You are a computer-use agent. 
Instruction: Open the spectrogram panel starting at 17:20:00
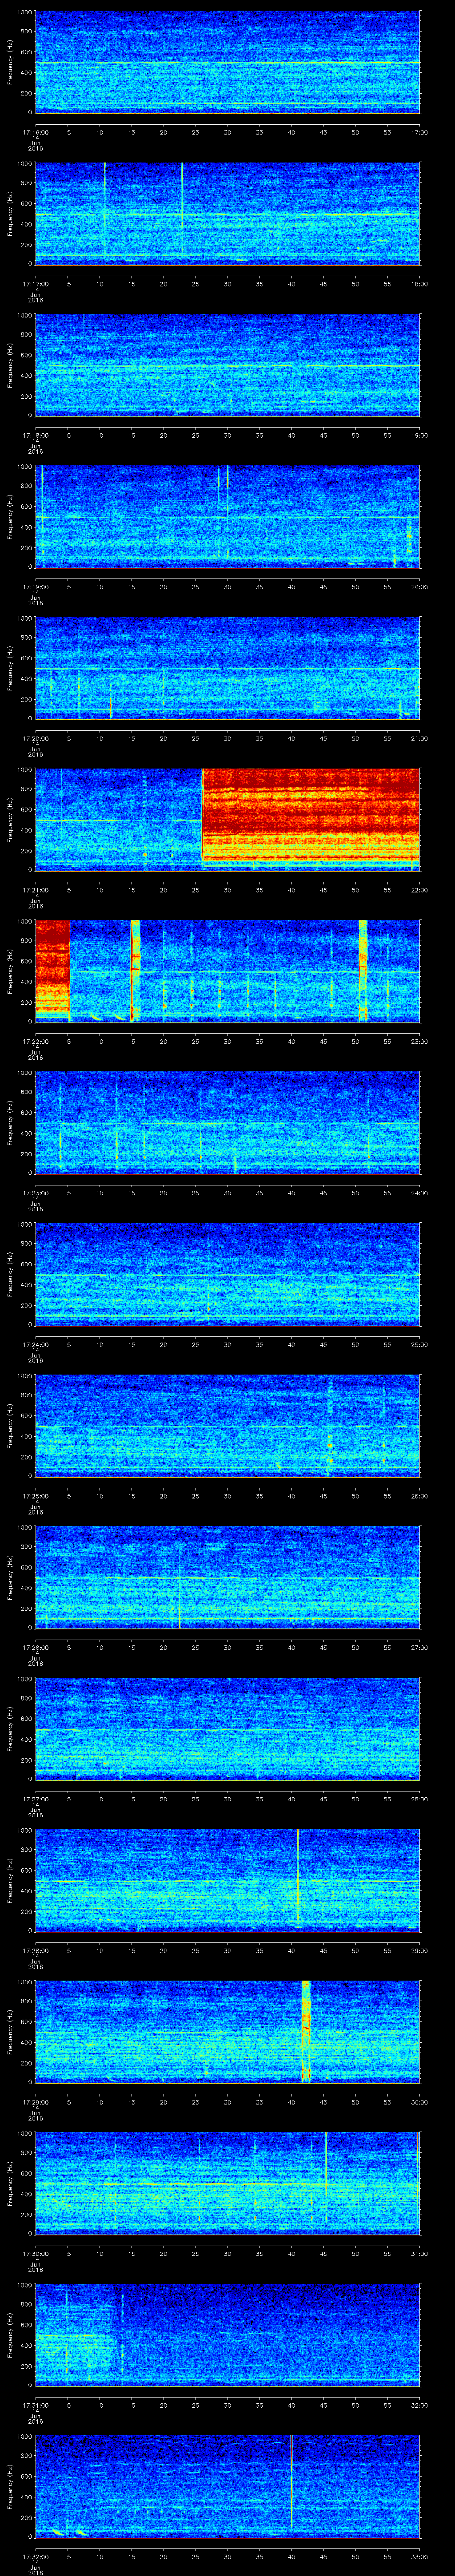pyautogui.click(x=227, y=668)
